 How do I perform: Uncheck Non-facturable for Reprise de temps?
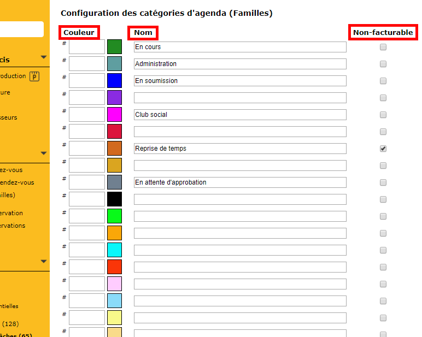click(383, 149)
